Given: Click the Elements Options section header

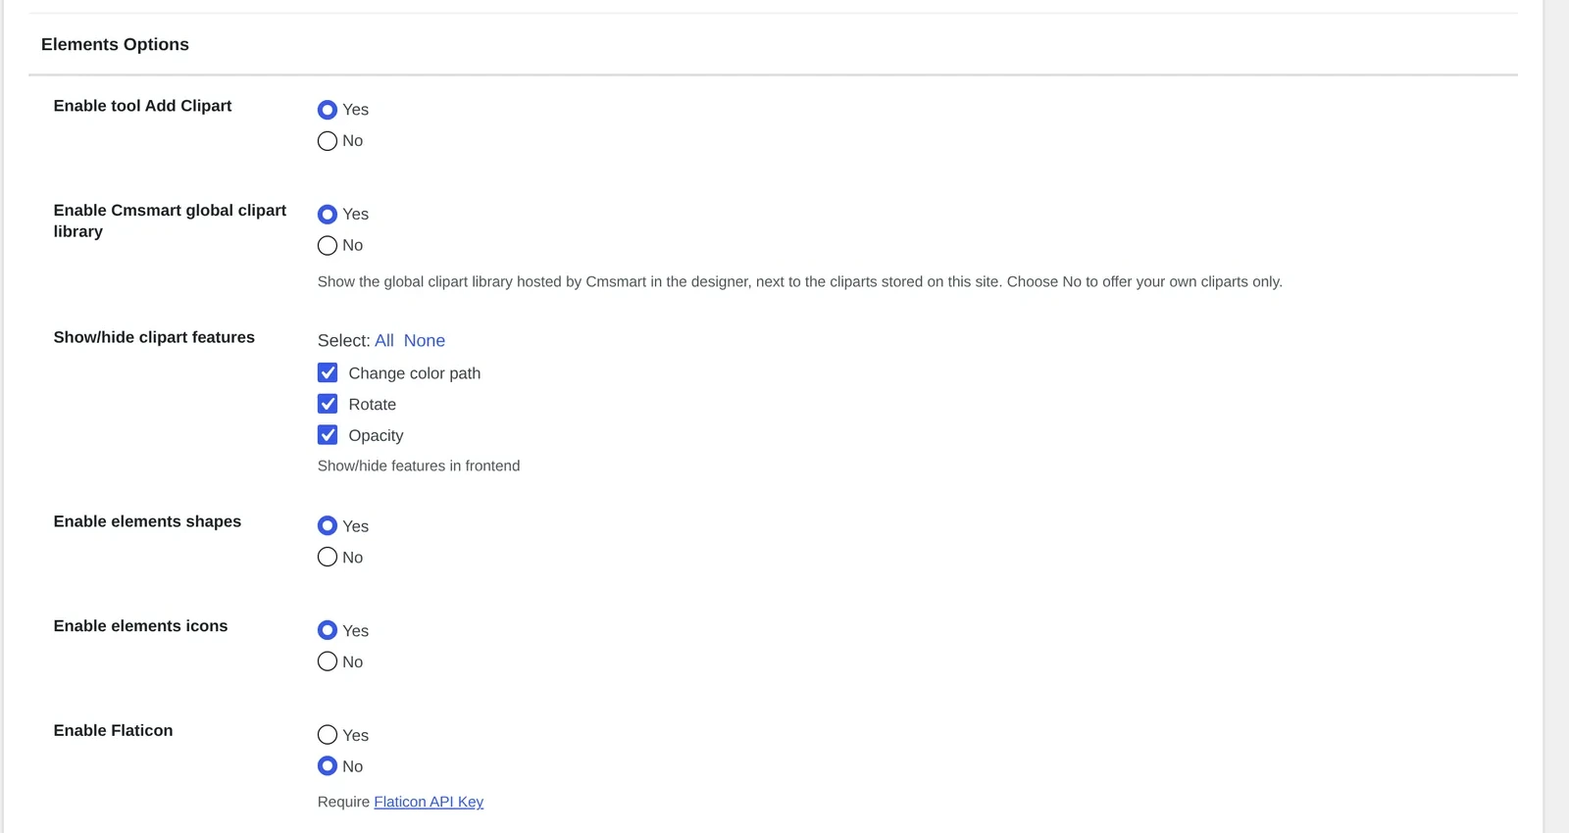Looking at the screenshot, I should pyautogui.click(x=115, y=44).
